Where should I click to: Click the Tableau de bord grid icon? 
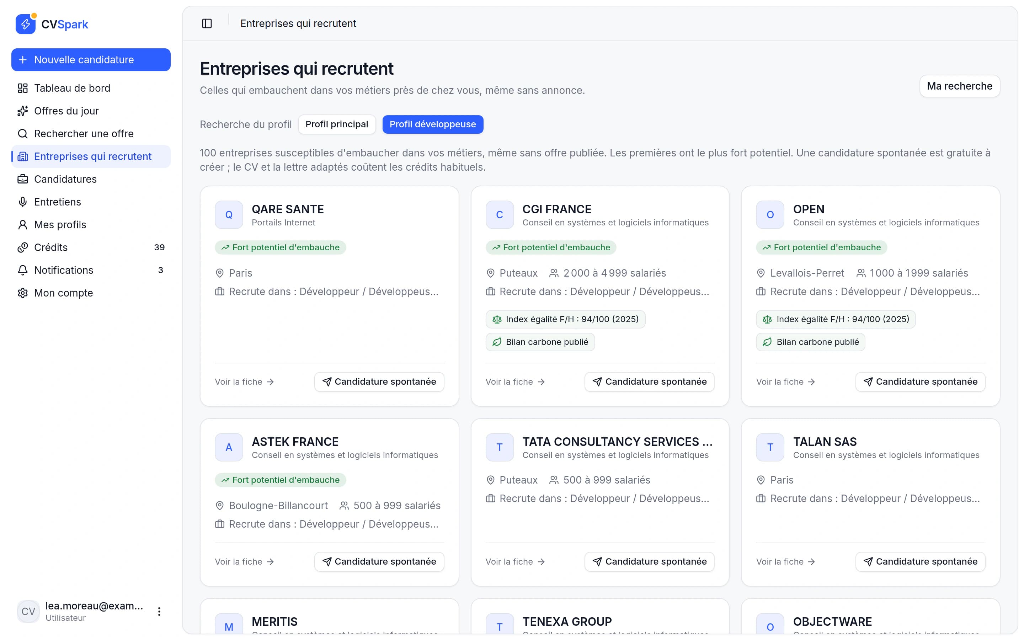point(23,88)
